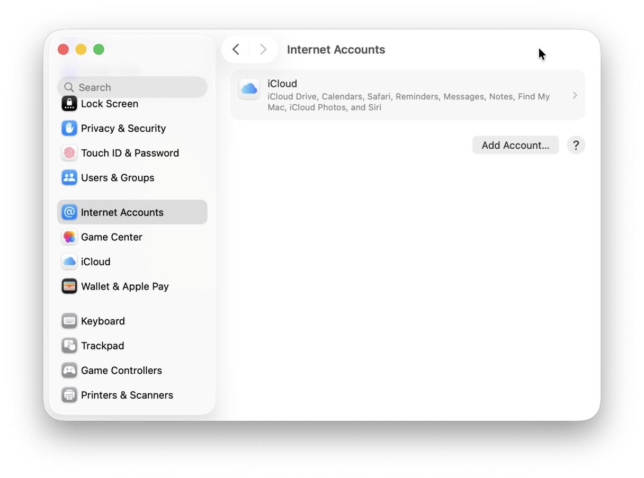644x478 pixels.
Task: Click the Game Controllers gamepad icon
Action: coord(69,371)
